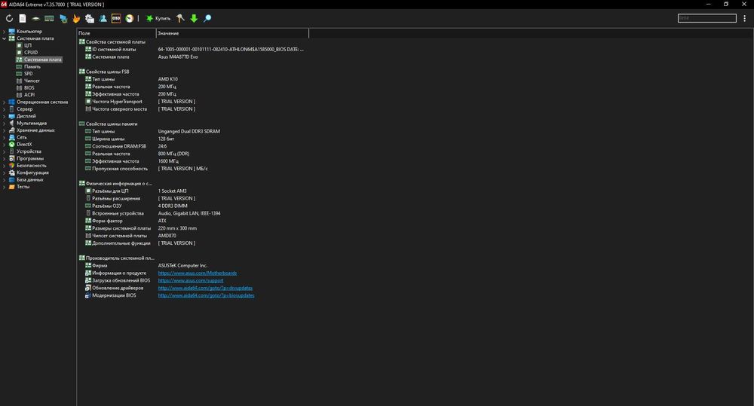Screen dimensions: 754x406
Task: Click the Refresh toolbar icon
Action: coord(9,17)
